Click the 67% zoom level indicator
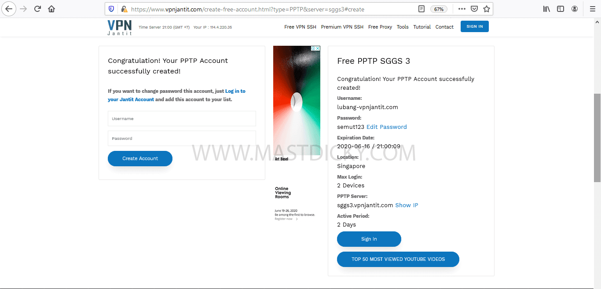 [x=439, y=9]
